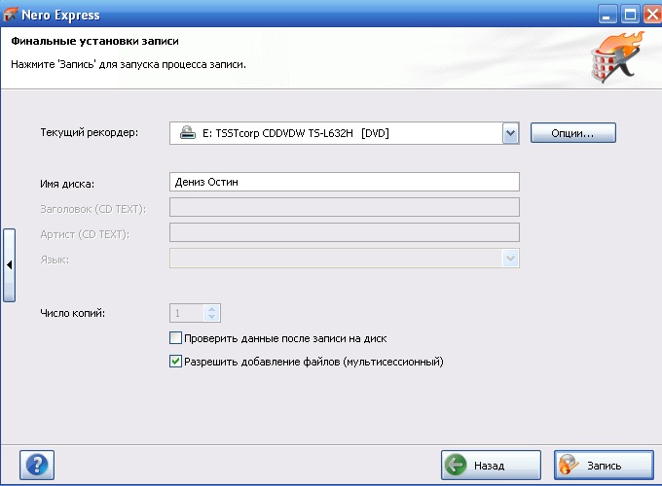Click the Артист (CD TEXT) field

coord(345,232)
